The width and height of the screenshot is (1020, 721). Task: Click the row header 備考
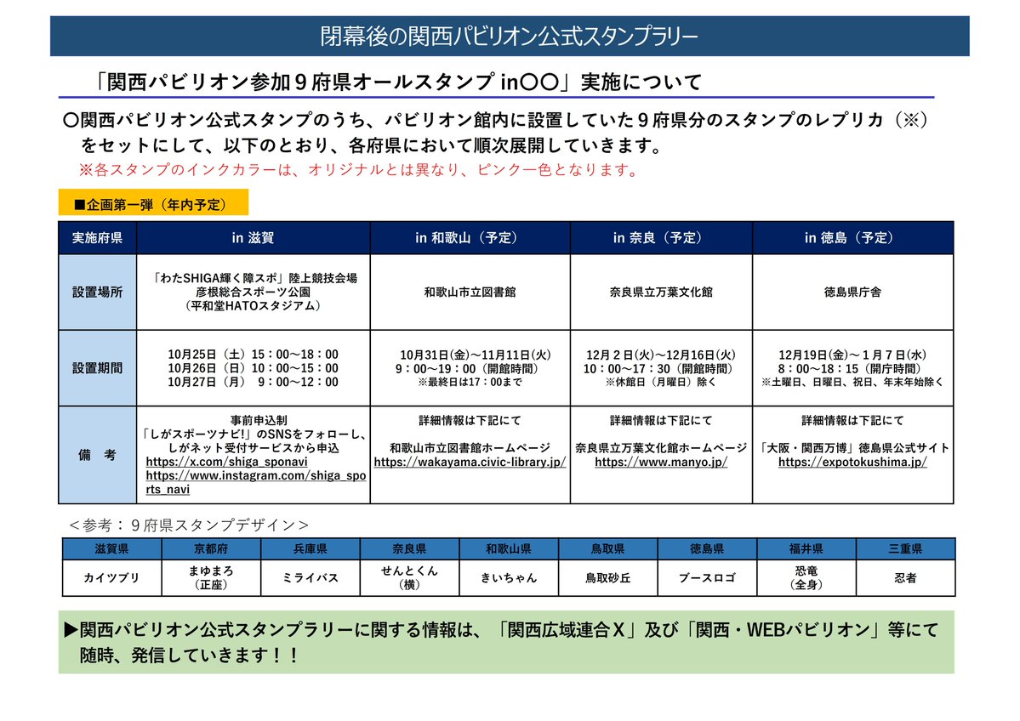pyautogui.click(x=98, y=454)
